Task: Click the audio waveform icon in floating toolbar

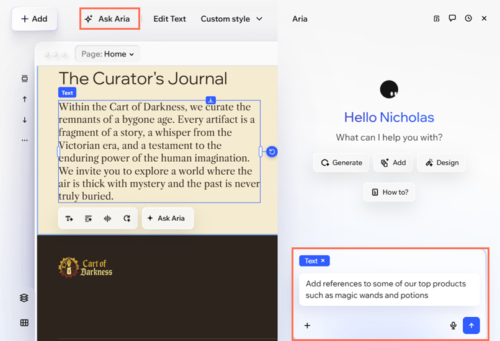Action: coord(107,218)
